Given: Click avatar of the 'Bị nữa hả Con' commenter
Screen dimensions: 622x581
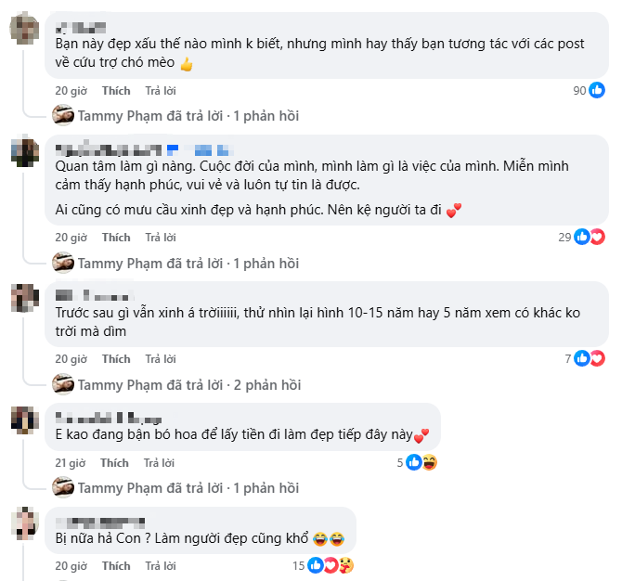Looking at the screenshot, I should pyautogui.click(x=23, y=523).
